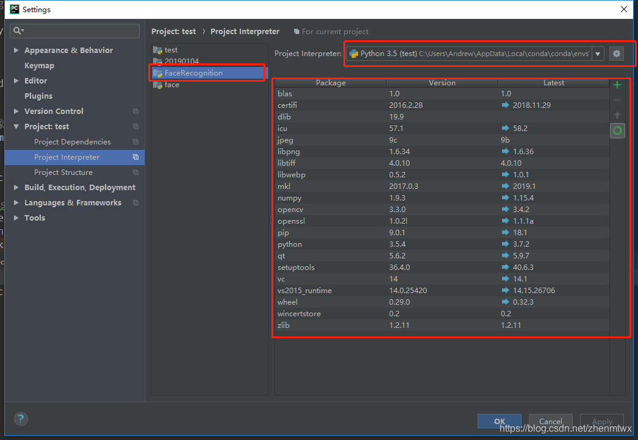Sort by Latest column header
Image resolution: width=638 pixels, height=440 pixels.
554,82
